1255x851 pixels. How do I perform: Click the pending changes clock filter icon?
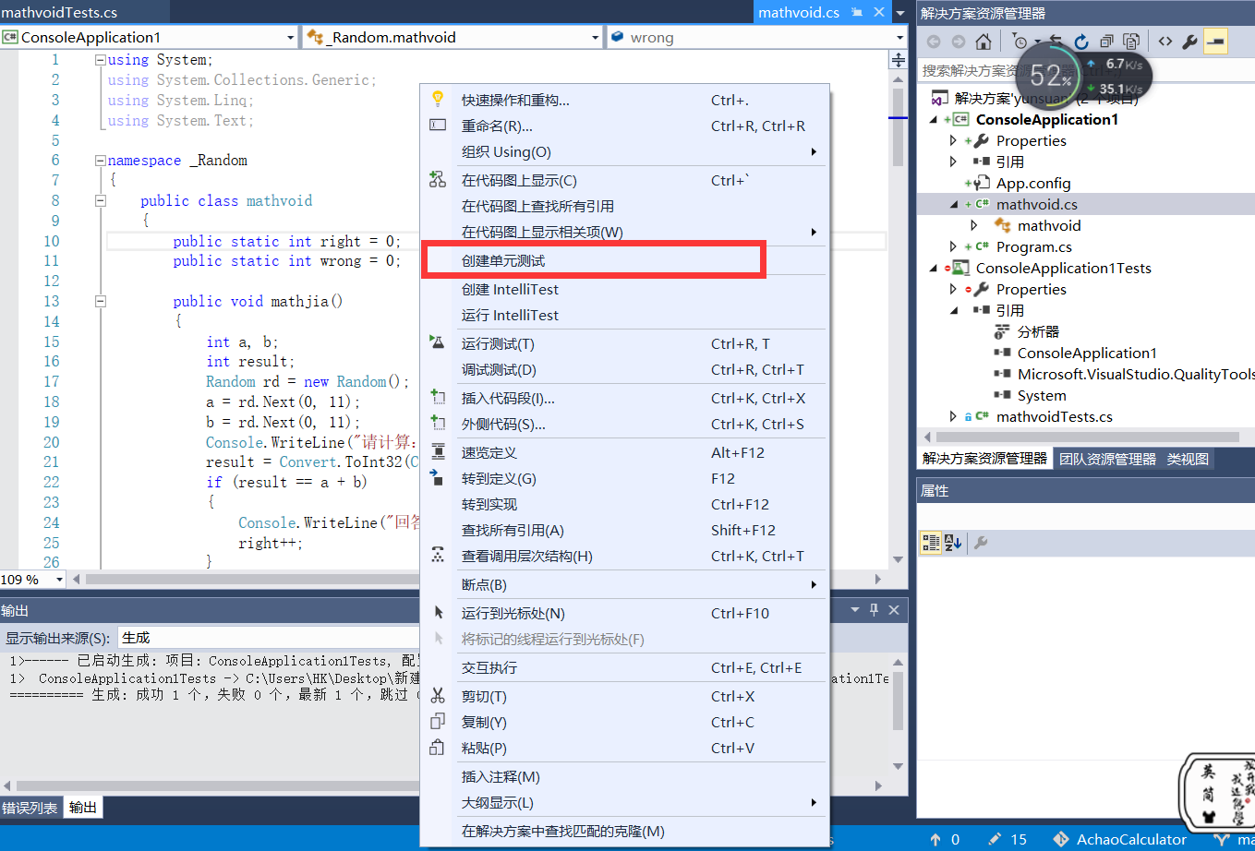[1020, 42]
